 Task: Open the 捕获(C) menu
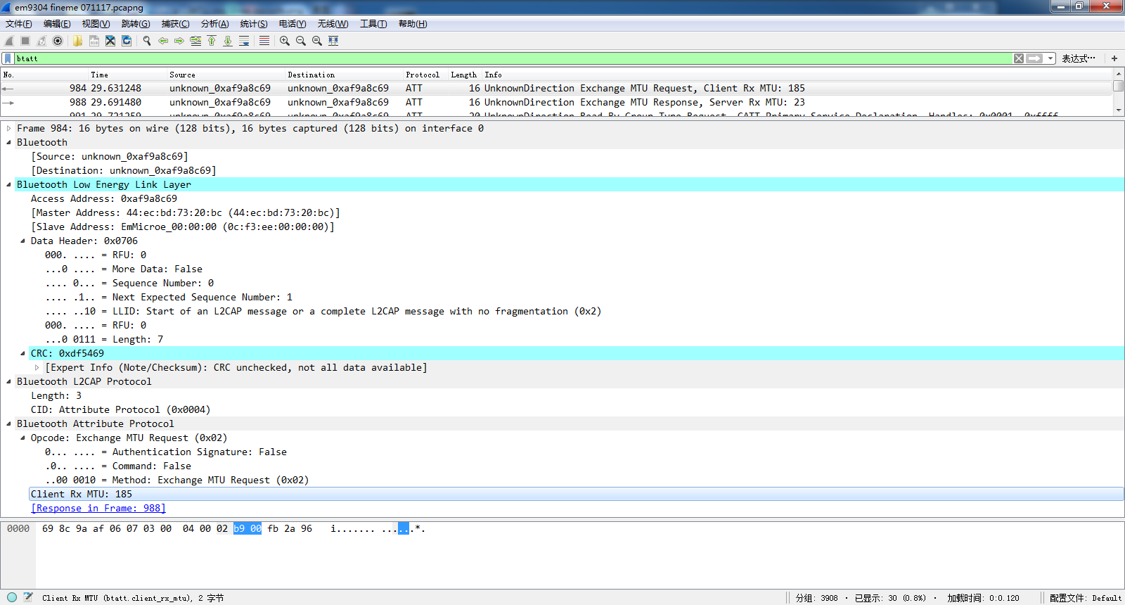(175, 24)
